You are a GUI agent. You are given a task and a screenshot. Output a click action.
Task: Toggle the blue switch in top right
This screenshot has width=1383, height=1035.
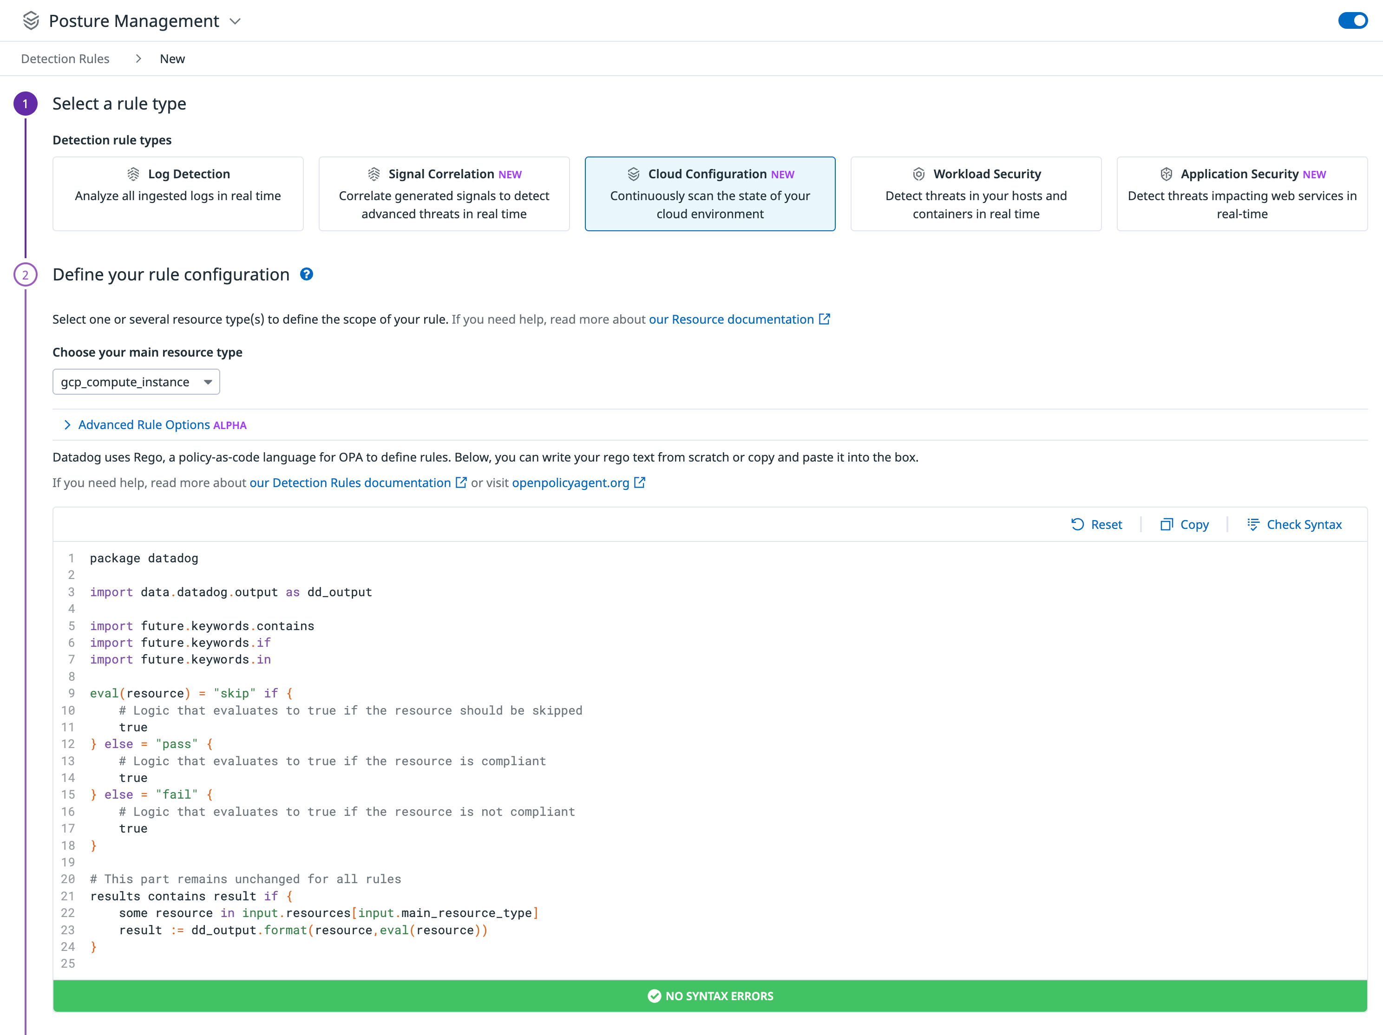click(1352, 20)
